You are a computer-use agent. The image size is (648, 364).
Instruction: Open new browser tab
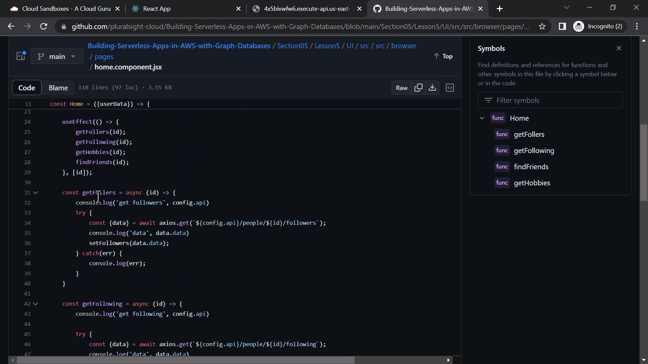pyautogui.click(x=500, y=9)
